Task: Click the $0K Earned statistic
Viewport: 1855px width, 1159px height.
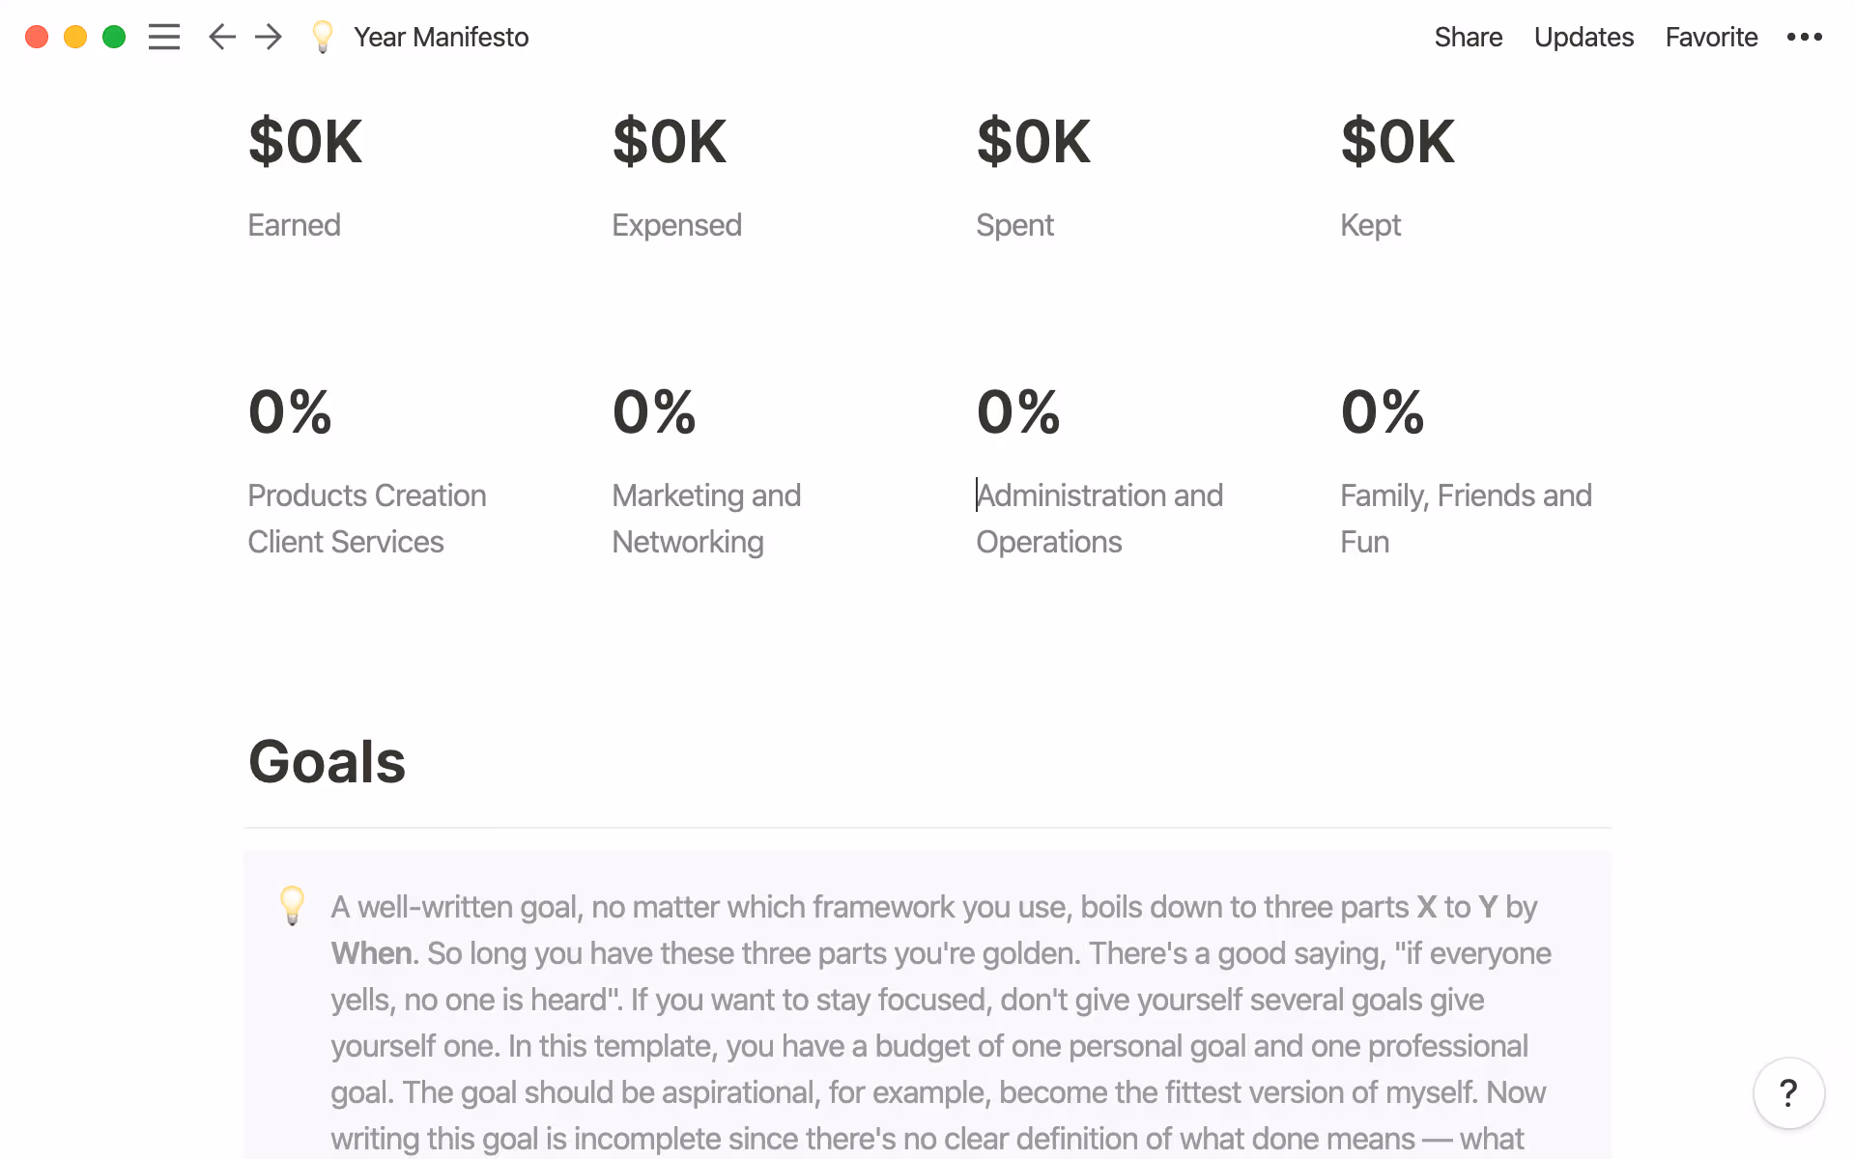Action: point(304,141)
